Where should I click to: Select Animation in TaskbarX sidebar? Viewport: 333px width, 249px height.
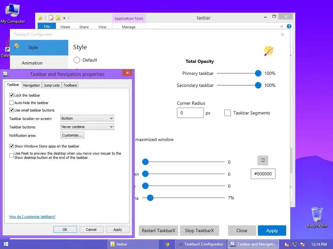click(x=39, y=63)
